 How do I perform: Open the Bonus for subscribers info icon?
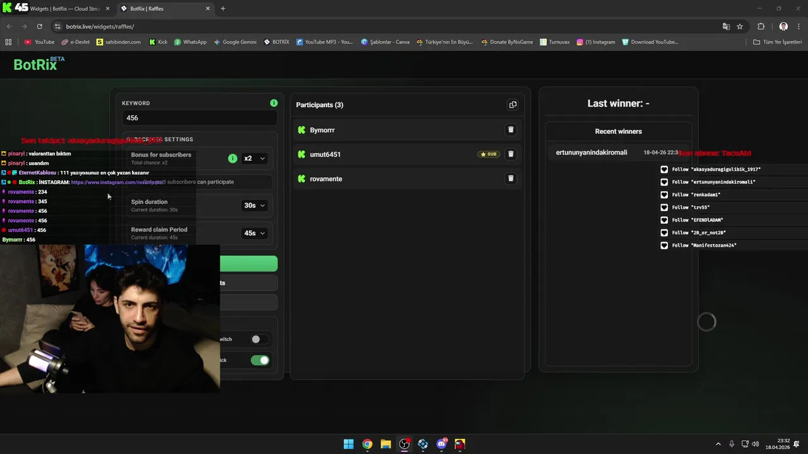232,158
